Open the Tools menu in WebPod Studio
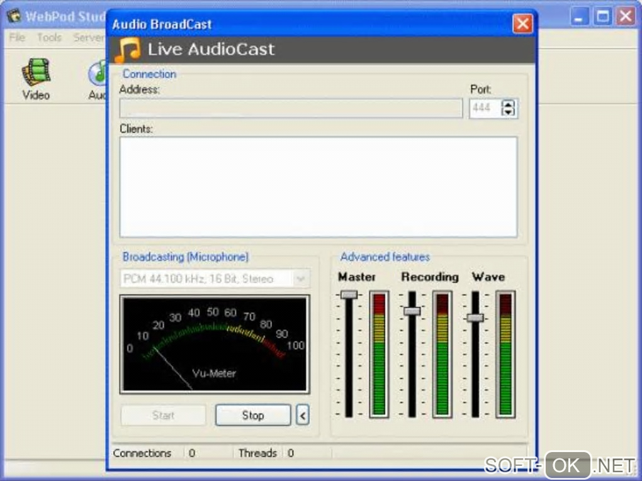This screenshot has height=481, width=642. pyautogui.click(x=50, y=38)
